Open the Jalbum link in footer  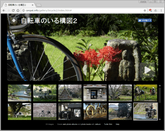click(x=98, y=124)
